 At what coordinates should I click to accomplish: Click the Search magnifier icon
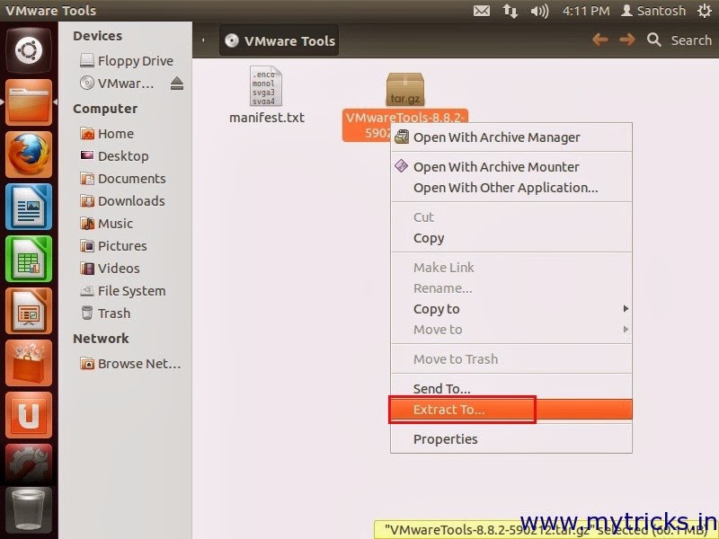tap(654, 40)
